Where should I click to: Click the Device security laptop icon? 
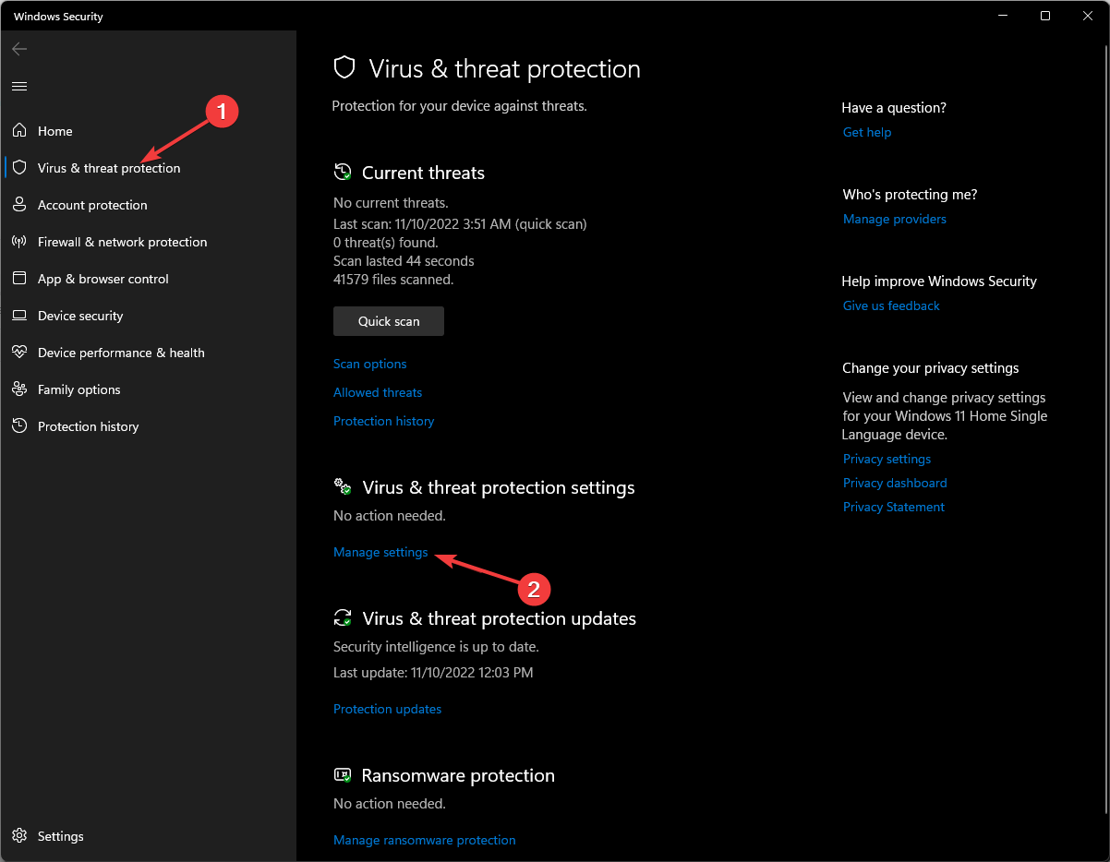[19, 316]
